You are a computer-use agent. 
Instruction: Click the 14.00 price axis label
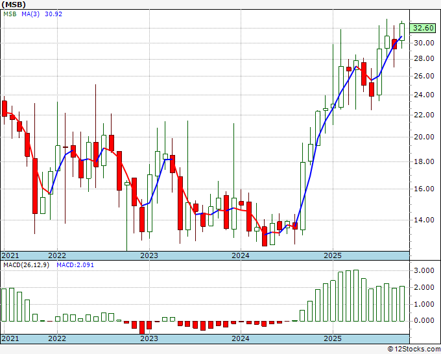pos(423,220)
